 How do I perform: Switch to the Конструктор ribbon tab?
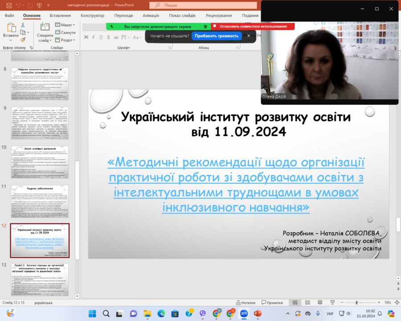click(92, 16)
